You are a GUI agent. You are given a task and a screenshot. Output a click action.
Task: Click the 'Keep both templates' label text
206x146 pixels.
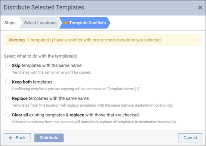click(x=33, y=82)
